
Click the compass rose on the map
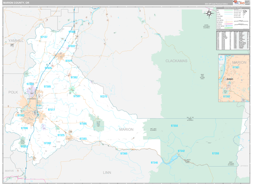tap(209, 13)
